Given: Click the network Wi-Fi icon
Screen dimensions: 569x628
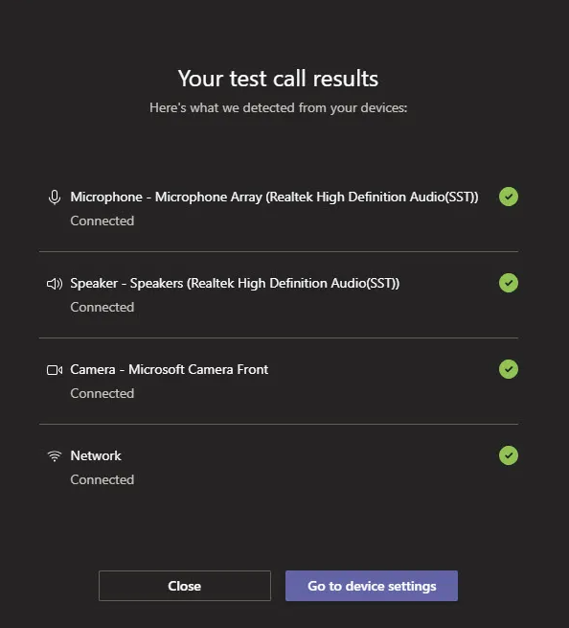Looking at the screenshot, I should [55, 455].
